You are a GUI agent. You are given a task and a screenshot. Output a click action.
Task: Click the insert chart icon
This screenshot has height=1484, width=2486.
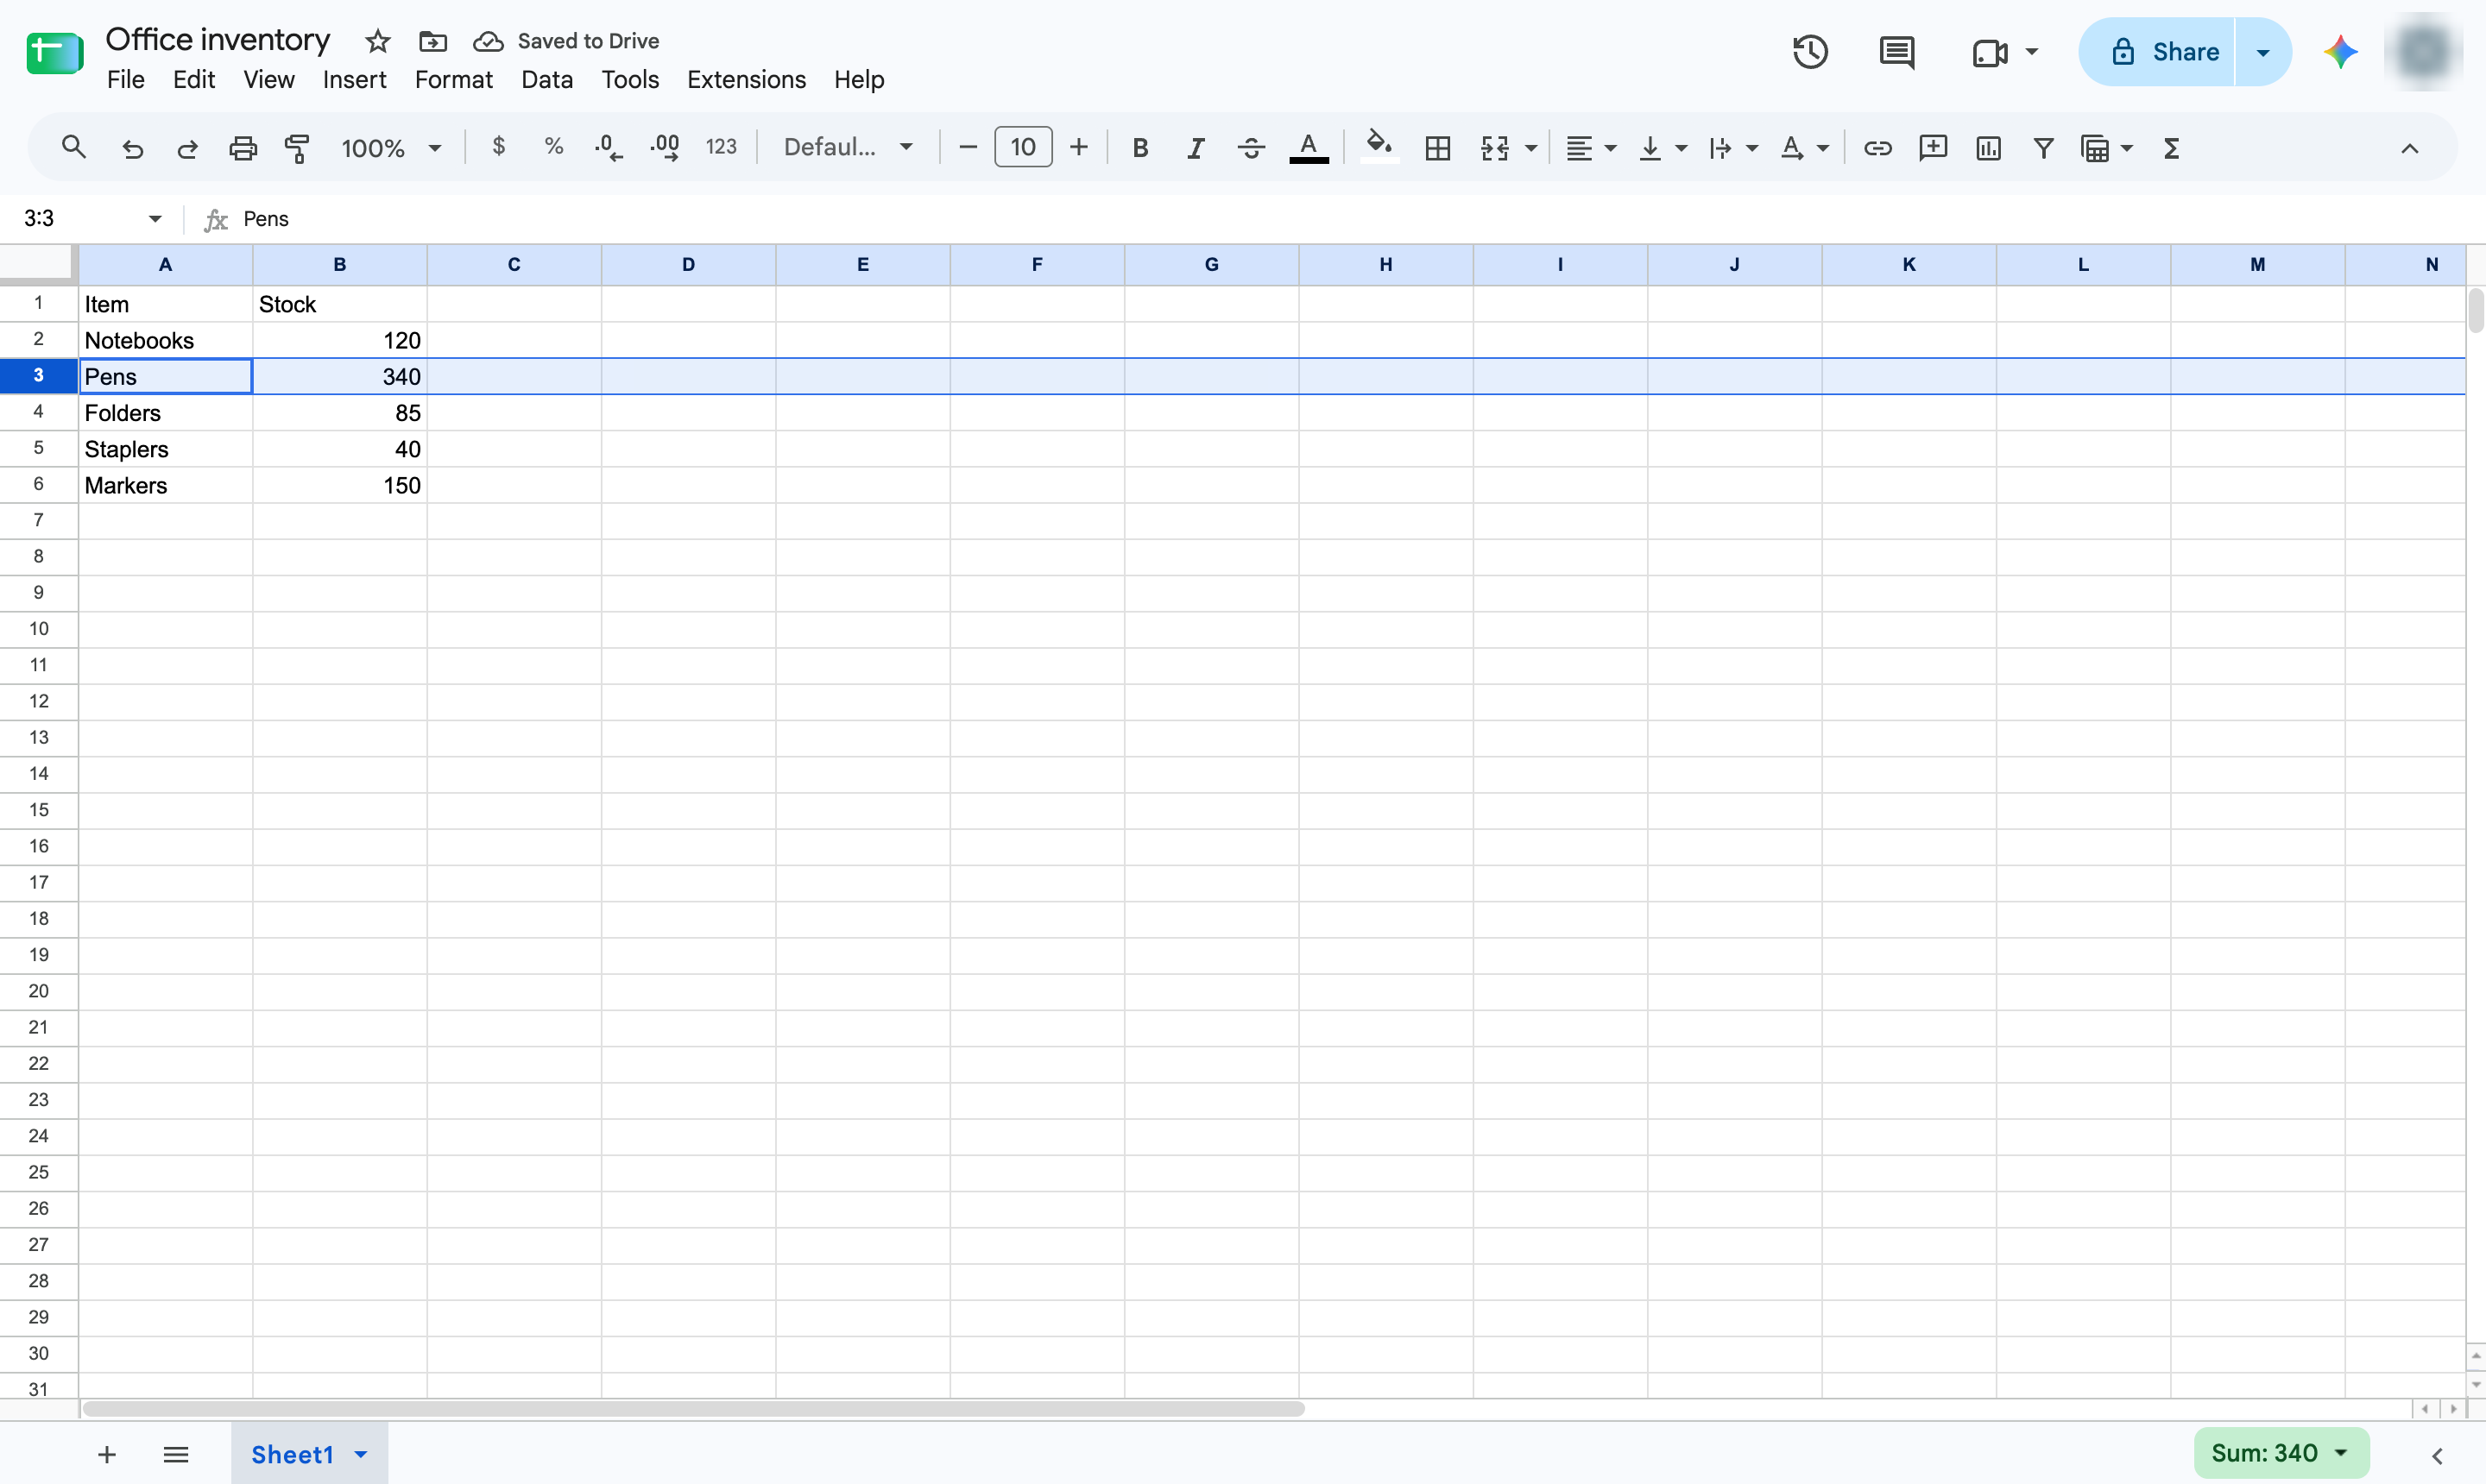coord(1988,148)
